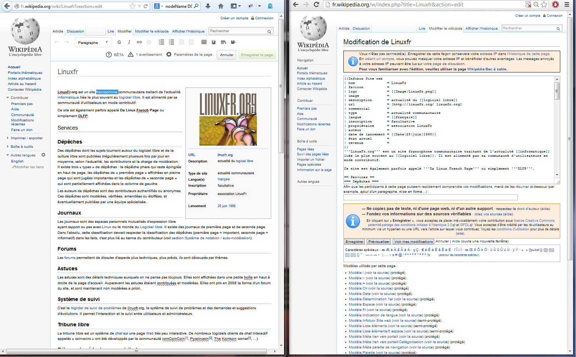Image resolution: width=576 pixels, height=357 pixels.
Task: Click italic (I) icon in VisualEditor toolbar
Action: [129, 42]
